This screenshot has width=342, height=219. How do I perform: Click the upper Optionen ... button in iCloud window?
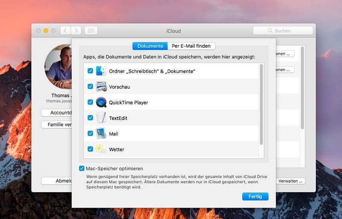(x=285, y=54)
